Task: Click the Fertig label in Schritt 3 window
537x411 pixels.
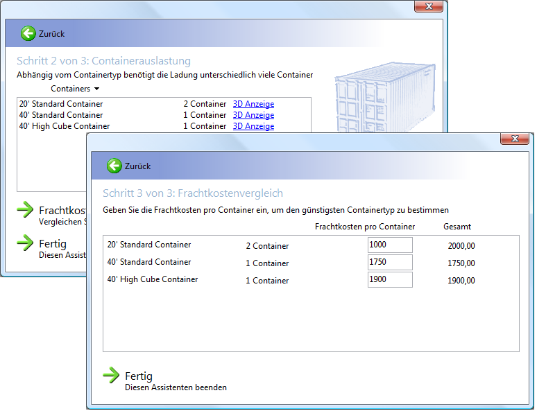Action: (x=139, y=376)
